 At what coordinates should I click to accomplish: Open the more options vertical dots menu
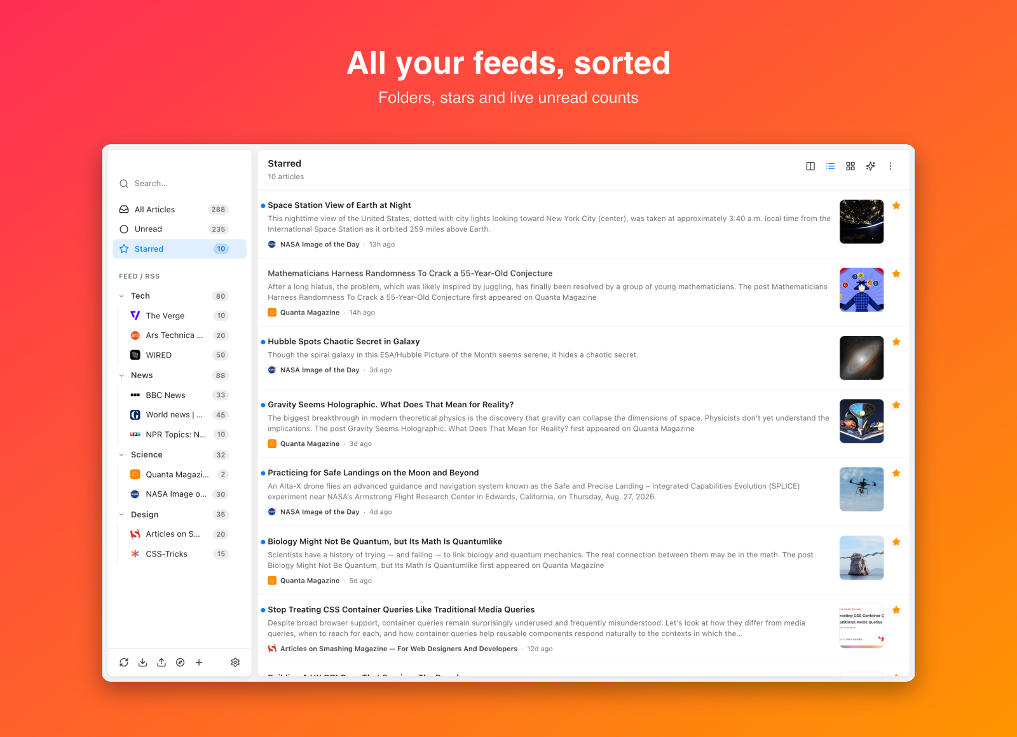[x=891, y=166]
